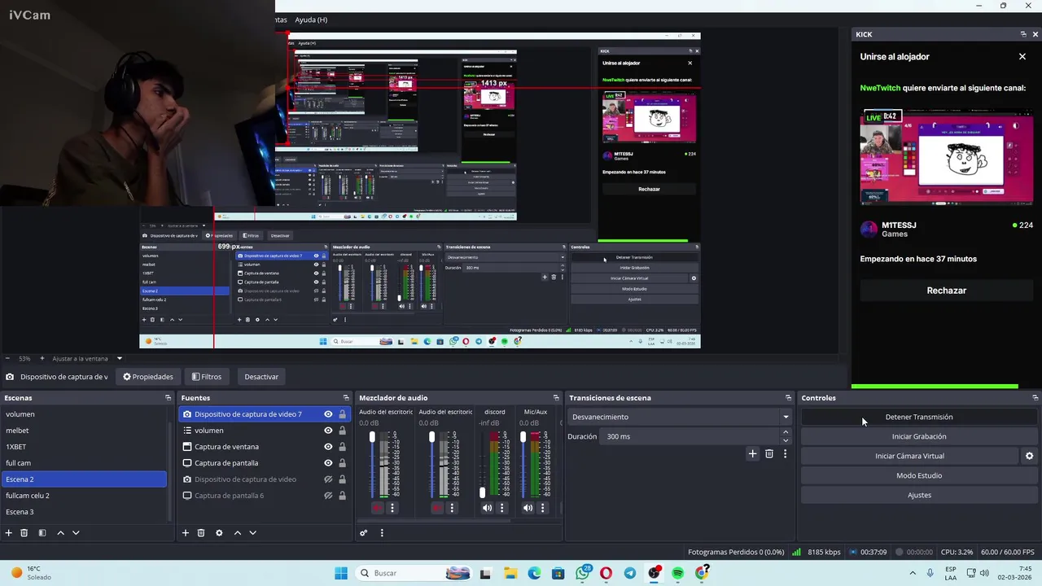Decrease transition Duración with down arrow
The image size is (1042, 586).
(786, 440)
